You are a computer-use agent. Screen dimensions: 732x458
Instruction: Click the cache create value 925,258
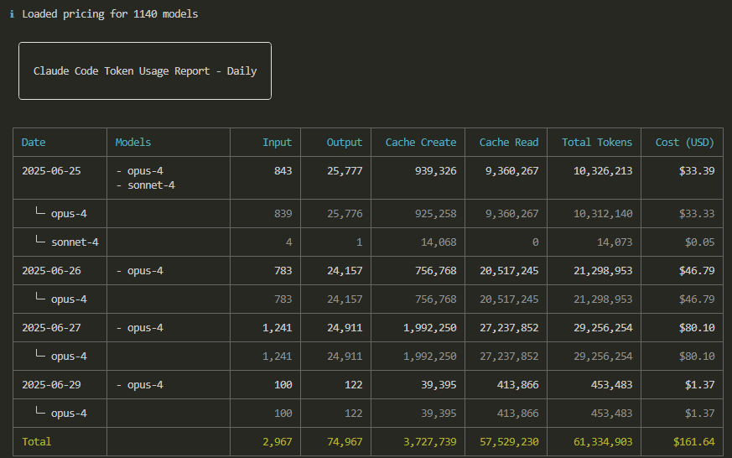pos(435,214)
